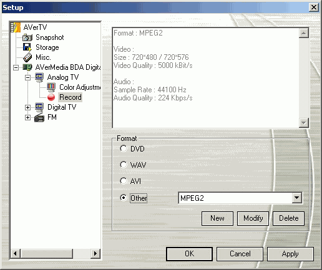Click 'Video Quality : 5000 kBit/s' text

(x=153, y=65)
